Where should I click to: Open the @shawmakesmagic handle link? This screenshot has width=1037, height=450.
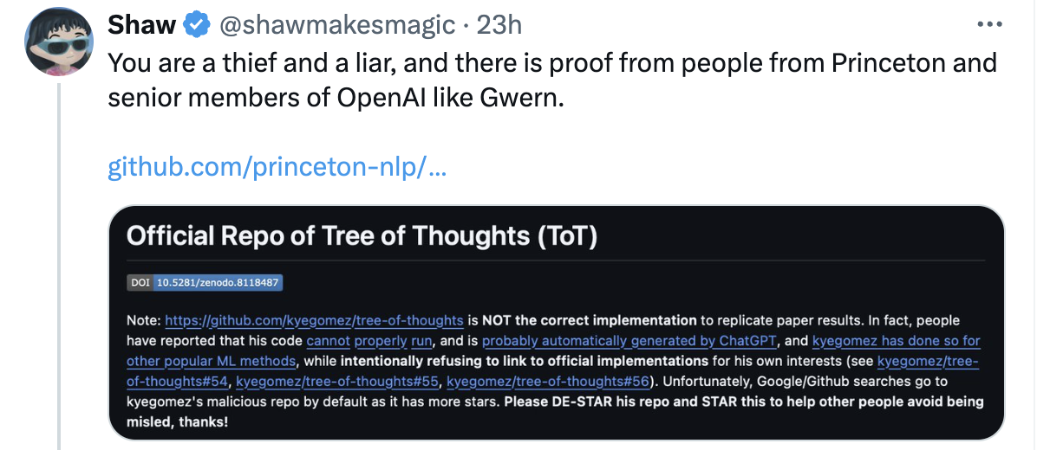[338, 26]
